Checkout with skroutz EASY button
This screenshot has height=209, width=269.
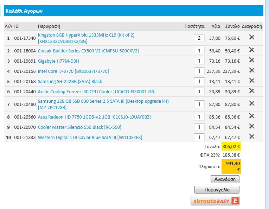[x=215, y=201]
